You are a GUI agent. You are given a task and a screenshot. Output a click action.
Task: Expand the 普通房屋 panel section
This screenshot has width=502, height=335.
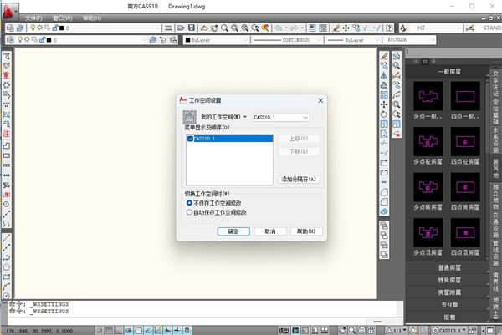coord(448,267)
